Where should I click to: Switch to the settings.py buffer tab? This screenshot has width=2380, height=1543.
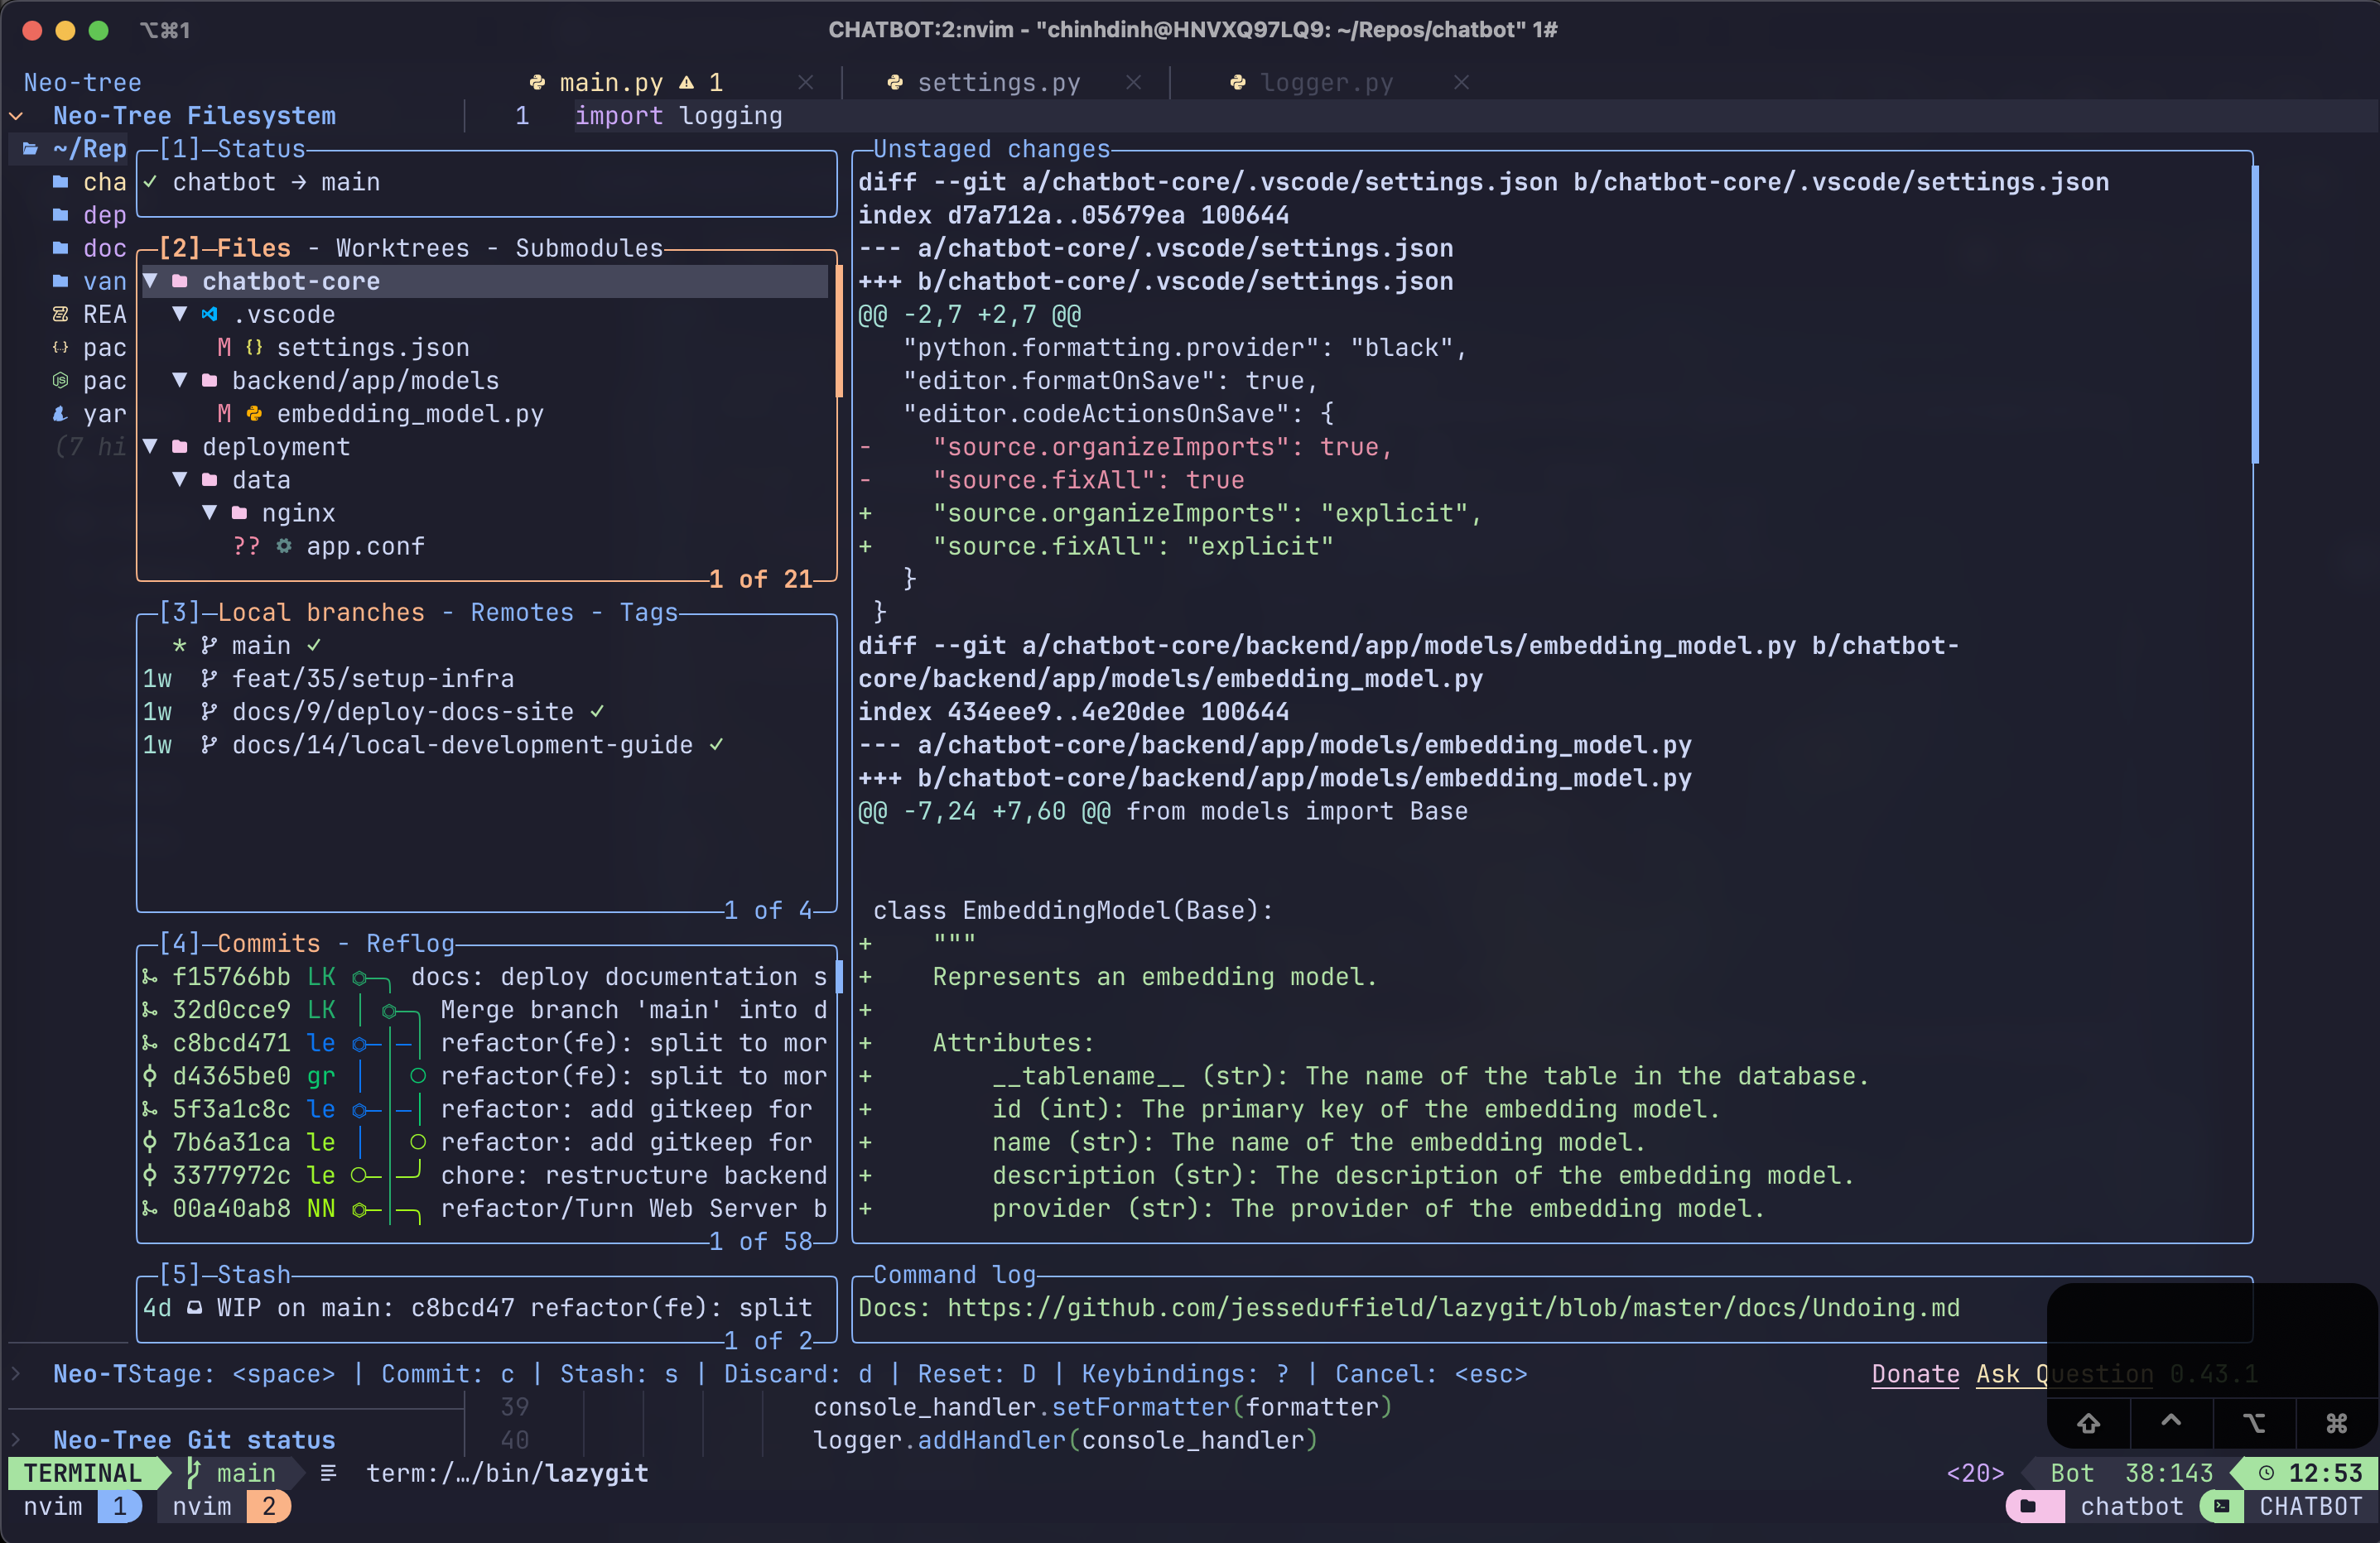point(997,82)
